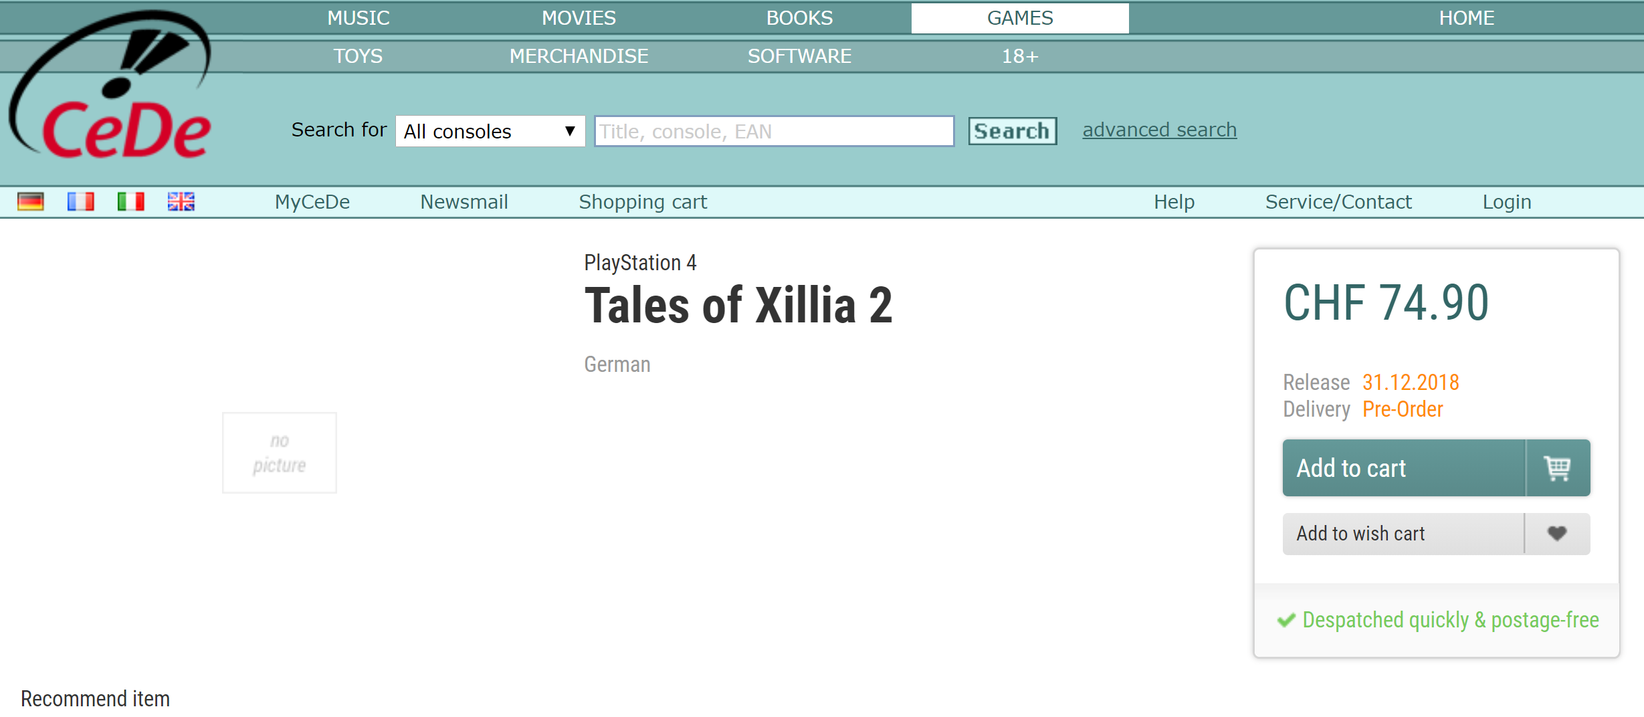Image resolution: width=1644 pixels, height=717 pixels.
Task: Click the Tales of Xillia 2 title
Action: (738, 306)
